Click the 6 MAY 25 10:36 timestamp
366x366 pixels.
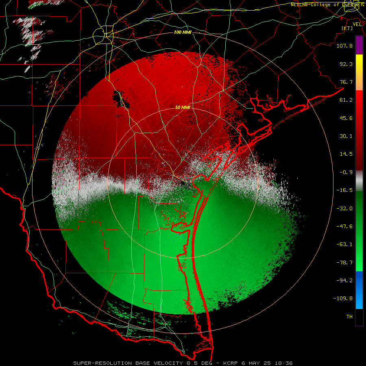coord(267,363)
